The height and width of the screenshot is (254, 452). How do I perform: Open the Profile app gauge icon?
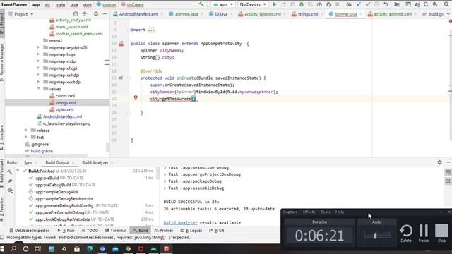[319, 4]
